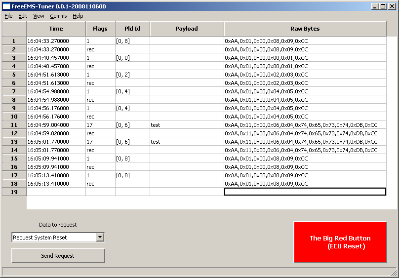
Task: Hit The Big Red Button ECU Reset
Action: (x=340, y=242)
